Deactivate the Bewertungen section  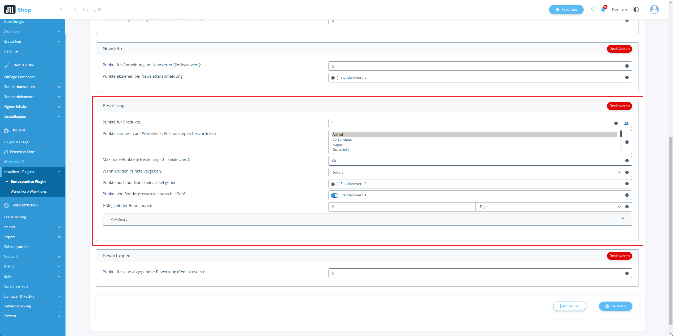click(619, 256)
